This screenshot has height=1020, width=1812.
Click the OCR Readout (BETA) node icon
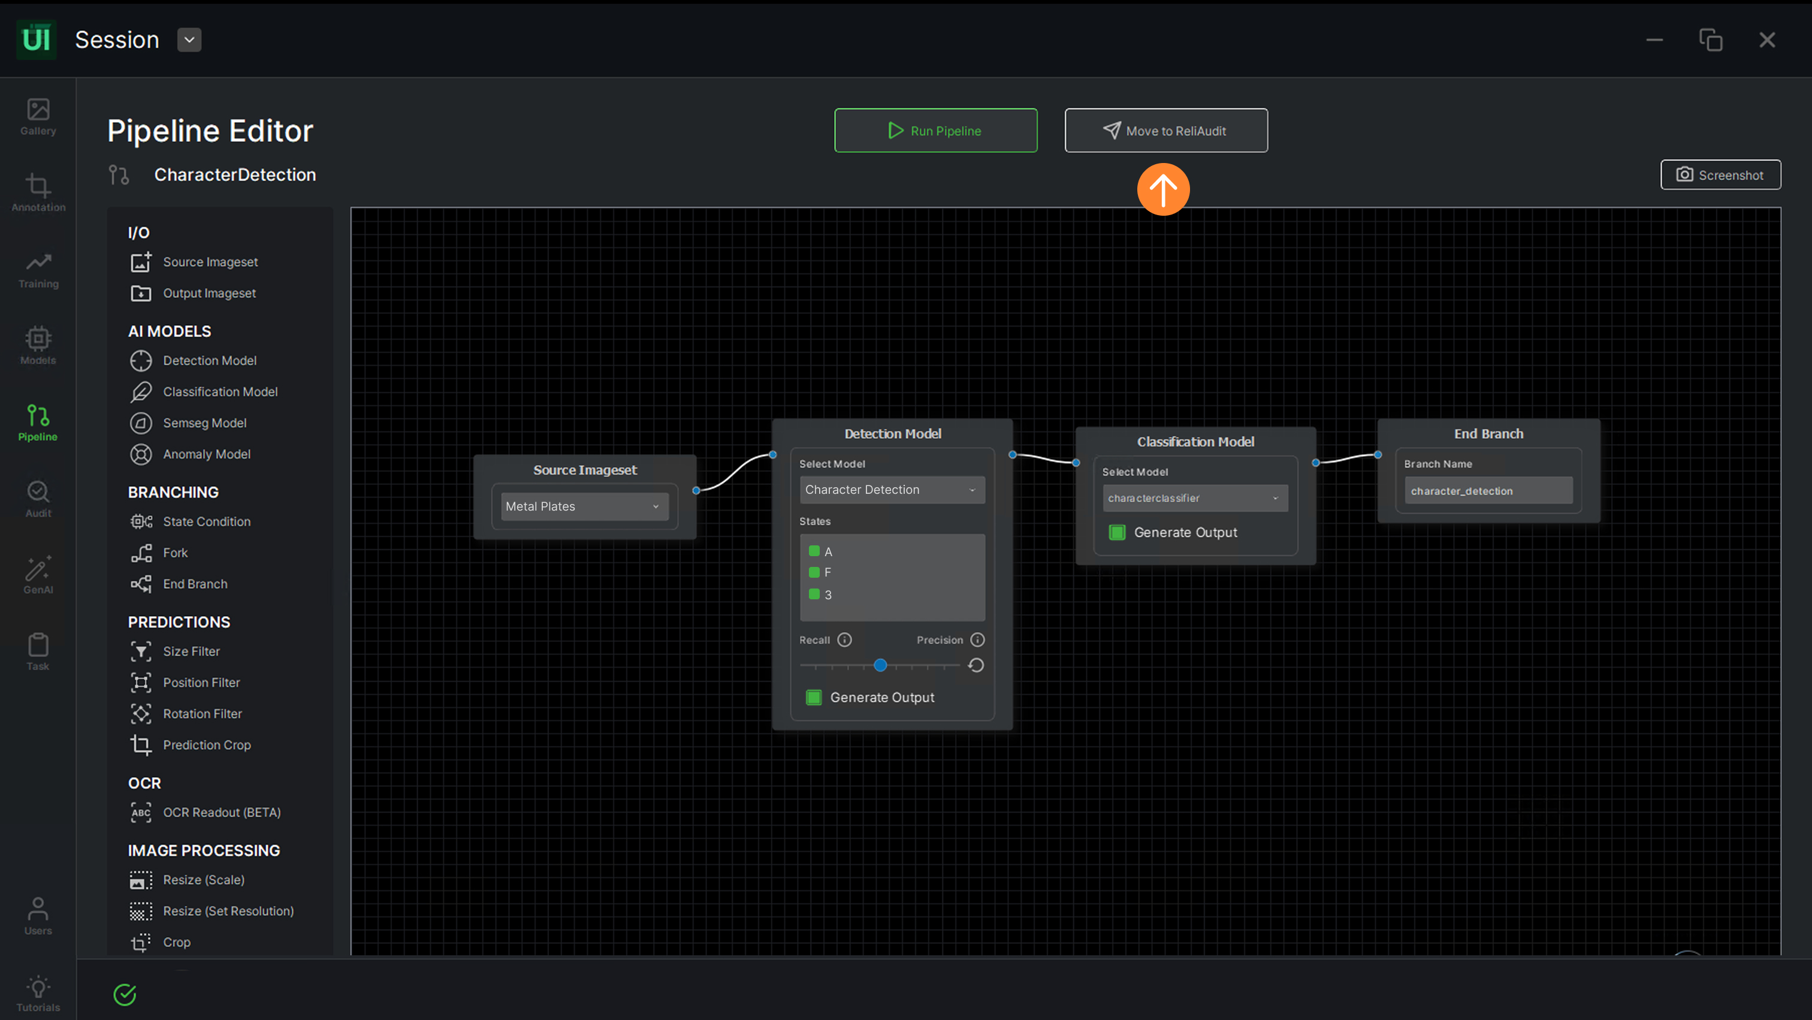[x=141, y=812]
